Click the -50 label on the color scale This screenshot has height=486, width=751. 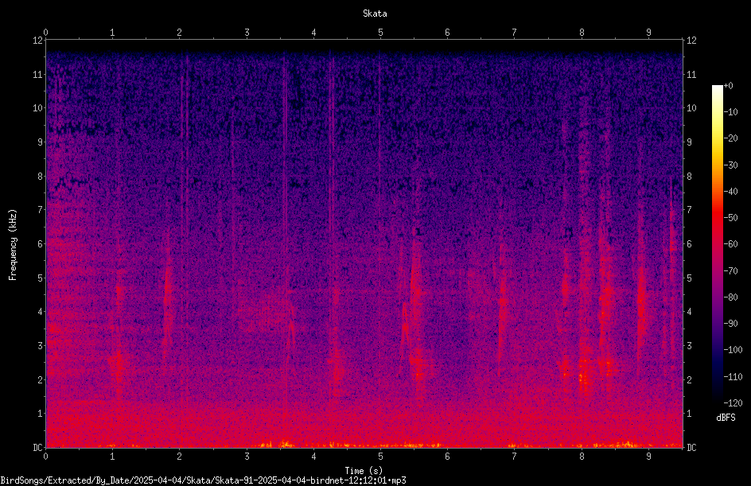point(730,218)
